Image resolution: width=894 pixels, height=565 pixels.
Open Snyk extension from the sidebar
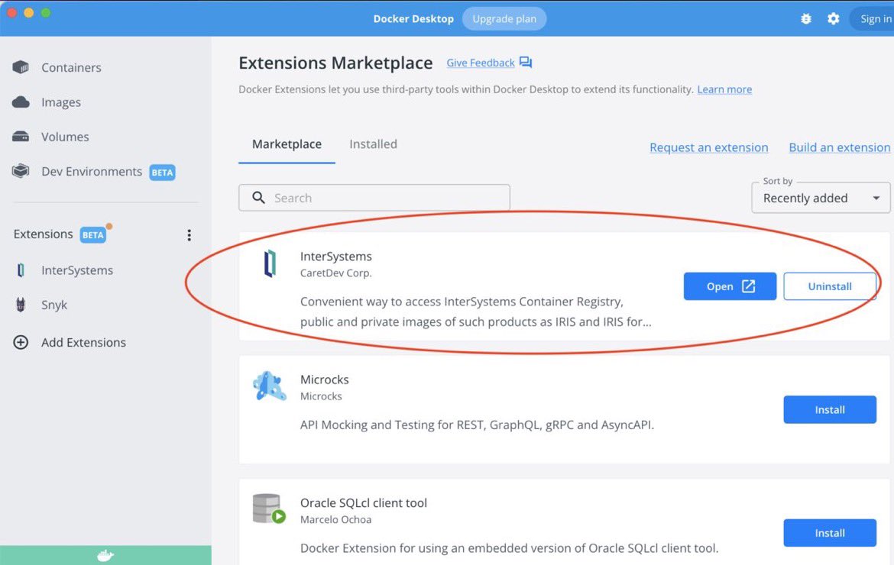(54, 305)
